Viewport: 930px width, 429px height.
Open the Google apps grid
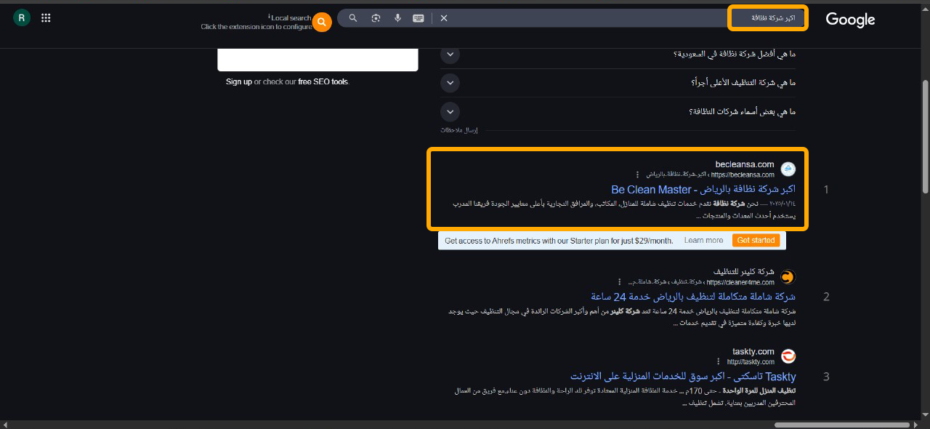[x=46, y=18]
